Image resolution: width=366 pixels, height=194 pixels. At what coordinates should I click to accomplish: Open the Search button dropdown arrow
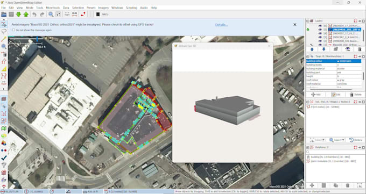[343, 140]
